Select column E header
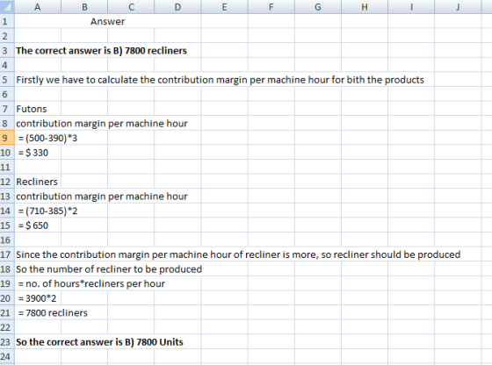Screen dimensions: 492x365 [x=224, y=6]
